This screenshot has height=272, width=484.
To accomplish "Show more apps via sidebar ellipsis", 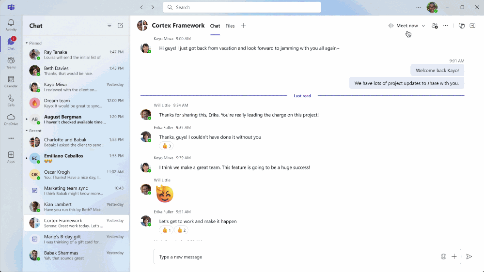I will click(11, 138).
